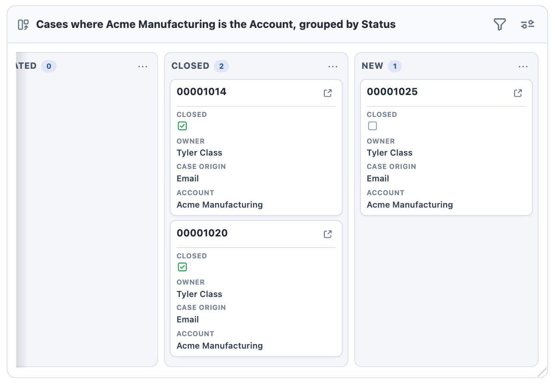Click Acme Manufacturing account on case 00001020
Screen dimensions: 555x386
tap(220, 346)
